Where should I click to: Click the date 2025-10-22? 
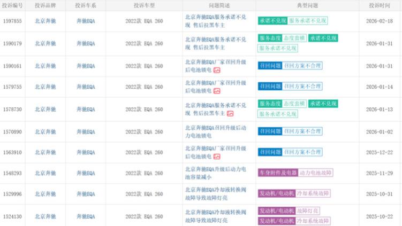point(380,216)
